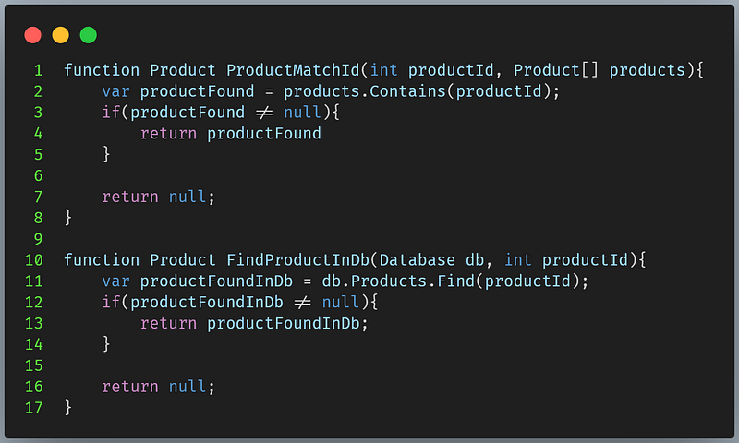Click 'return productFound' on line 4

pyautogui.click(x=230, y=134)
